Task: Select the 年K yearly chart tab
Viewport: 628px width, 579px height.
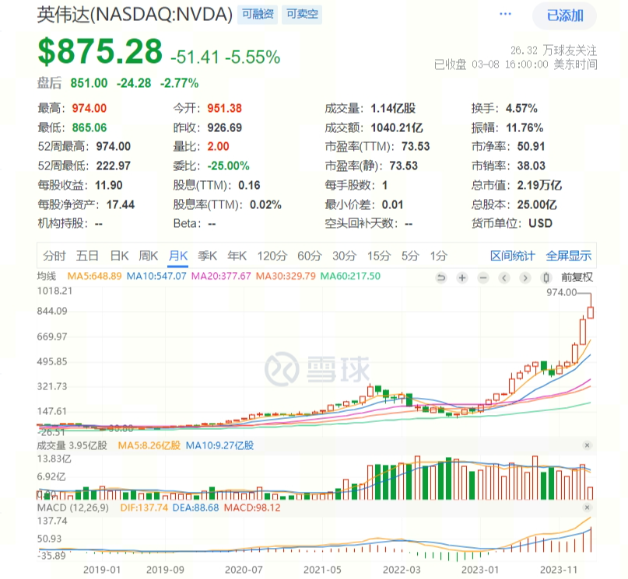Action: pos(237,256)
